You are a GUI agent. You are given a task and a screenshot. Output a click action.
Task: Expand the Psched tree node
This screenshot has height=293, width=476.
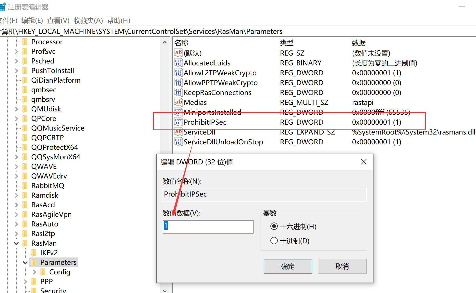[x=16, y=61]
